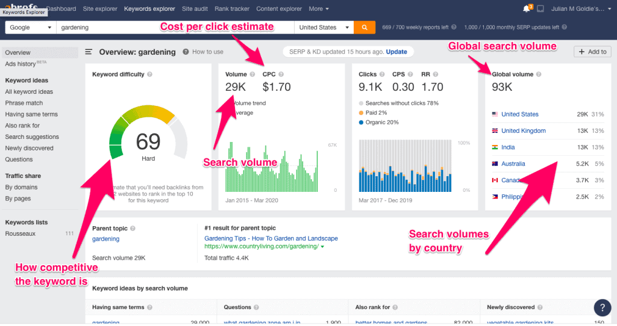This screenshot has width=617, height=326.
Task: Click the Update link for SERP & KD
Action: 396,52
